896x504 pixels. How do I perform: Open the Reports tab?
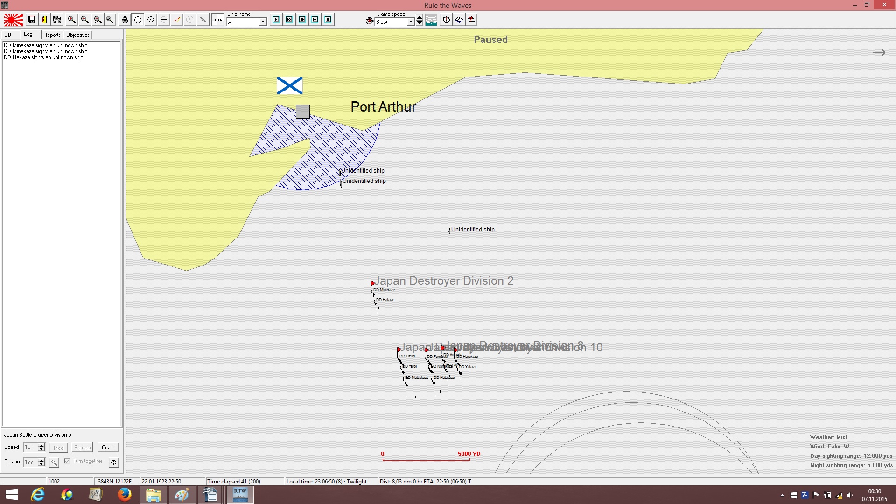tap(52, 35)
